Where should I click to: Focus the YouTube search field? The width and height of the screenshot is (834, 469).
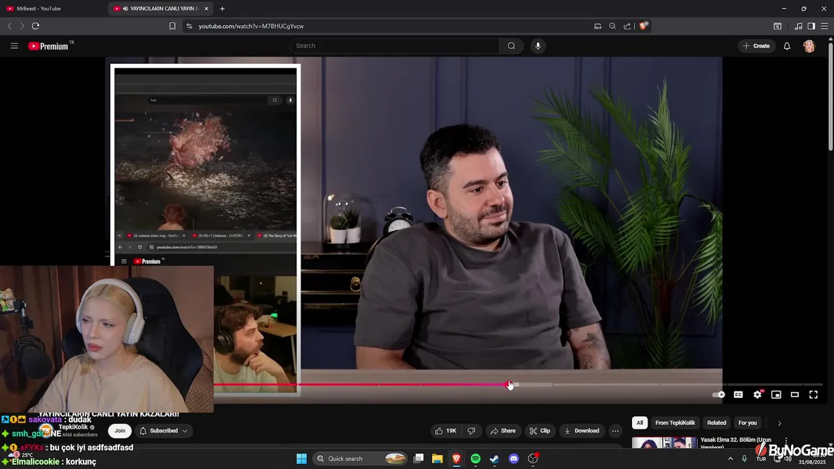pos(394,46)
